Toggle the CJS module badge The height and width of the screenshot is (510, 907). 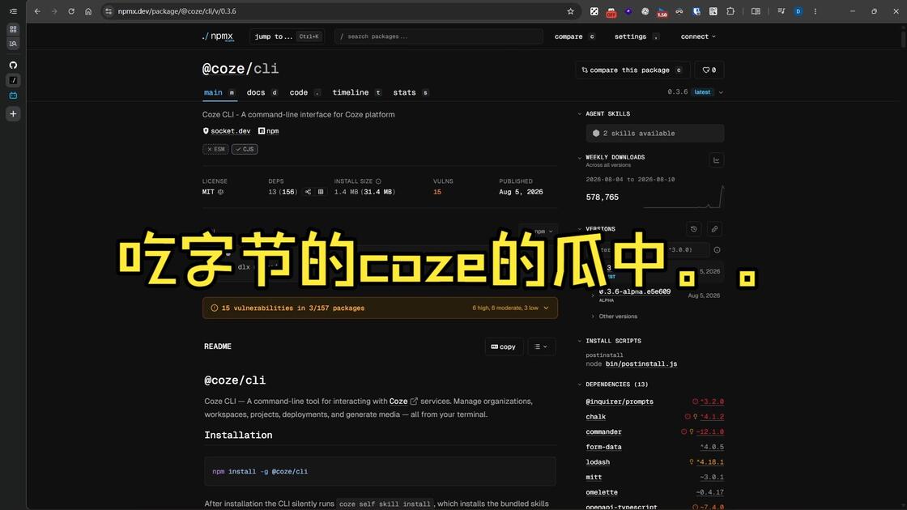click(x=245, y=149)
